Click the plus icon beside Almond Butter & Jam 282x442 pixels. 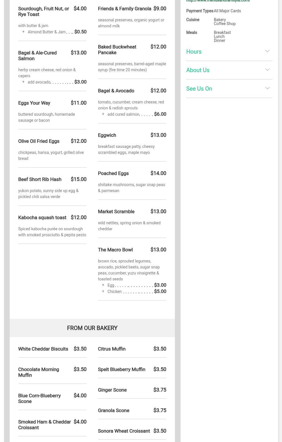(x=23, y=32)
